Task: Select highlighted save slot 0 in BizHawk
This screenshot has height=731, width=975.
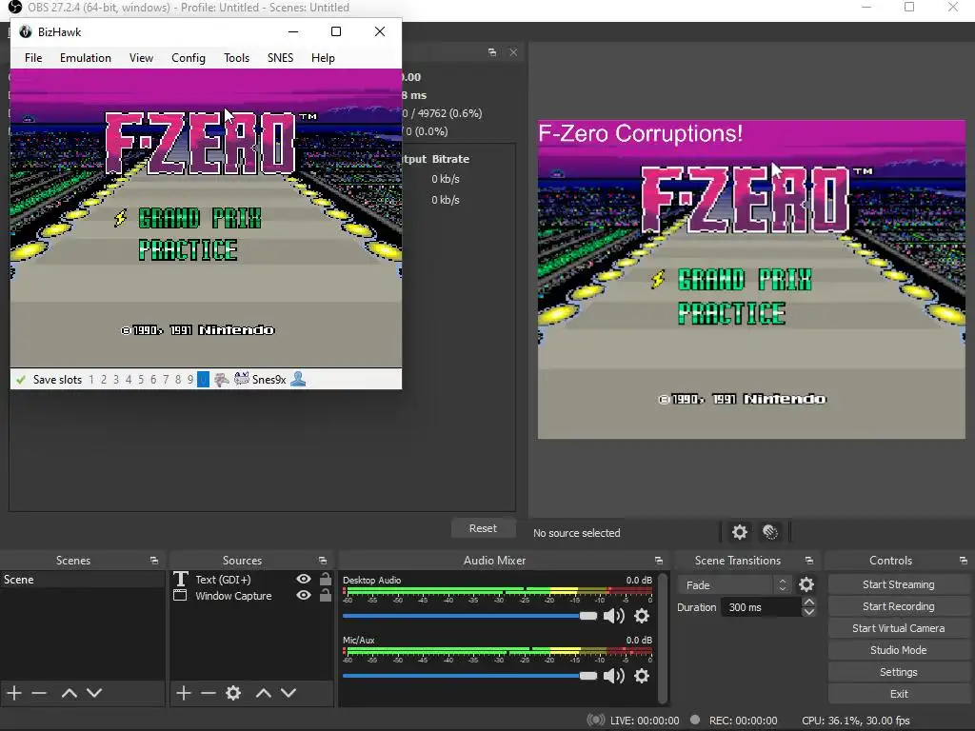Action: (203, 379)
